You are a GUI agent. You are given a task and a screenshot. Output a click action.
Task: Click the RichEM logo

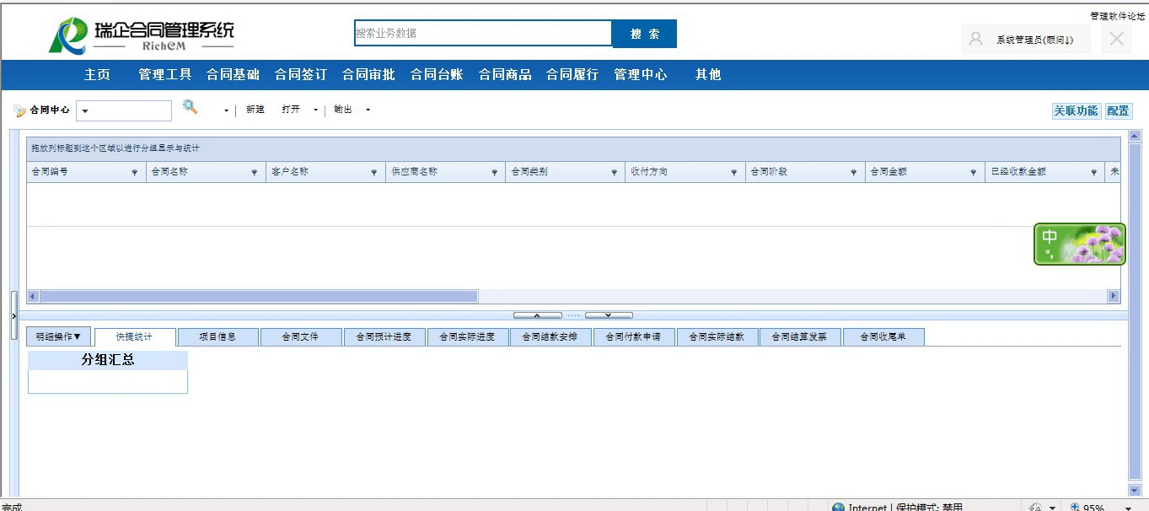[x=141, y=36]
